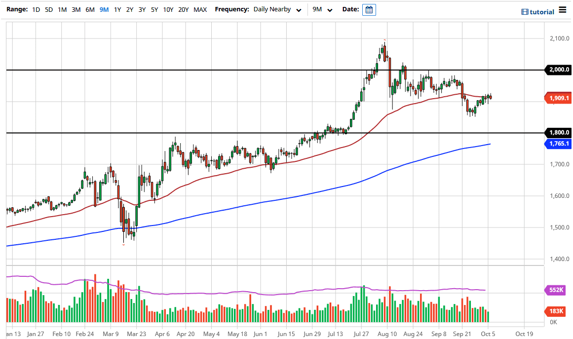
Task: Click the tutorial film icon
Action: click(x=525, y=12)
